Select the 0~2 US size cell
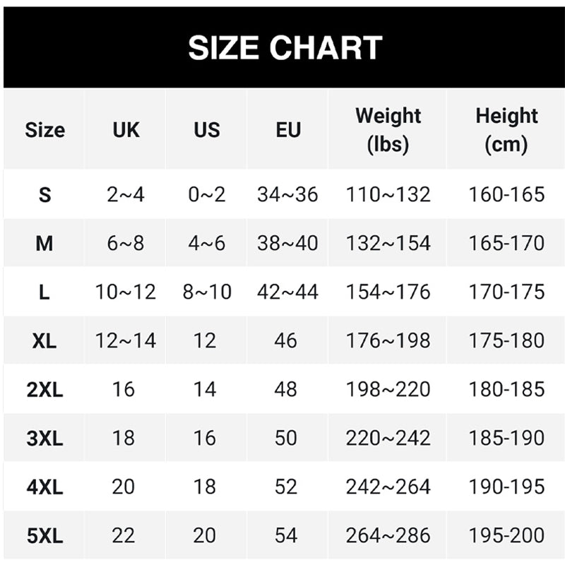Screen dimensions: 565x565 (206, 195)
